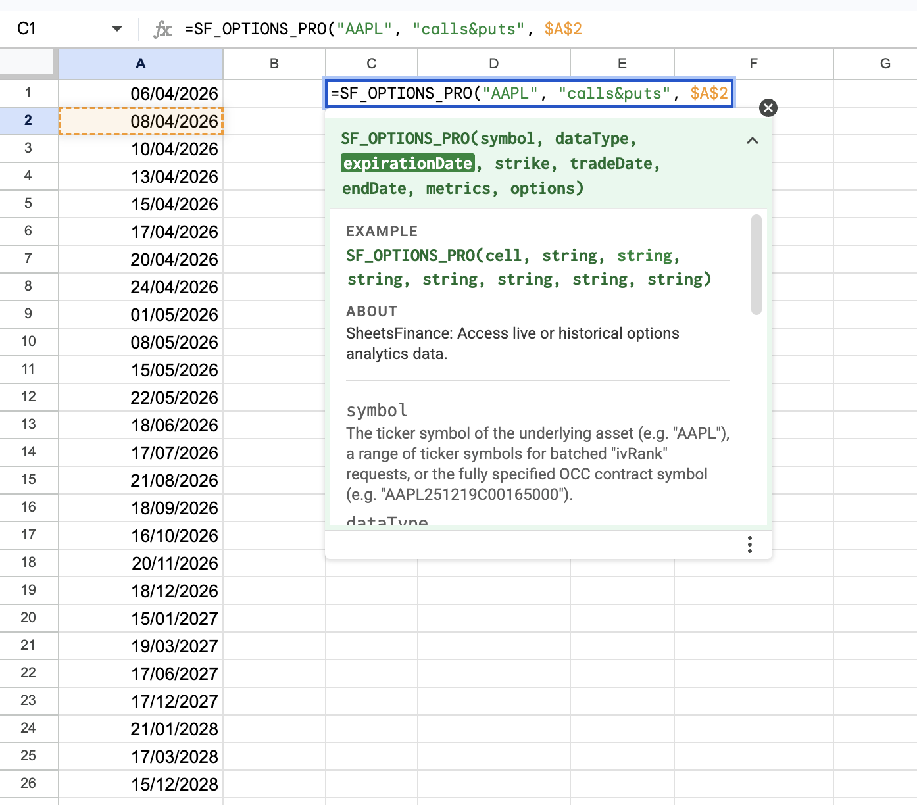Select column D header
Viewport: 917px width, 805px height.
tap(494, 64)
